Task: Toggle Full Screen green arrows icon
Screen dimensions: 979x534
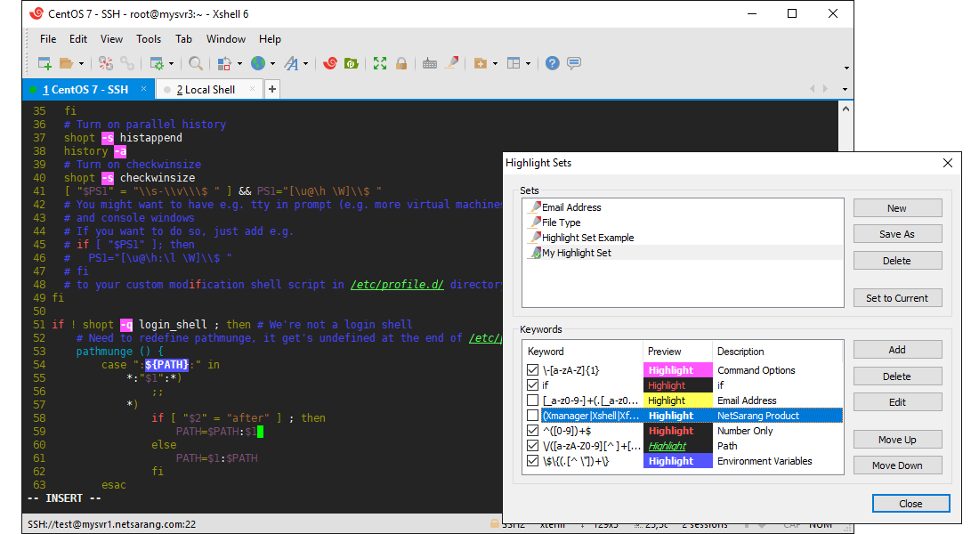Action: pyautogui.click(x=380, y=63)
